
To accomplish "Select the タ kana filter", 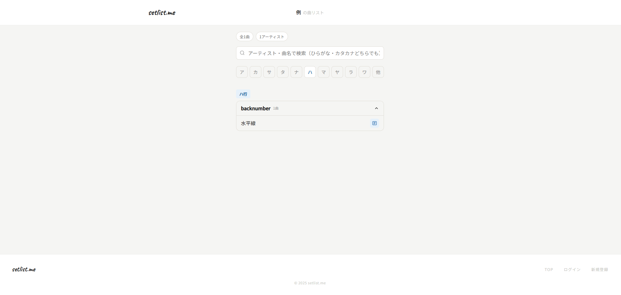I will [283, 72].
